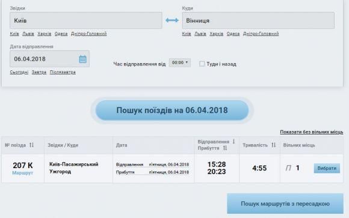Click 'Дата' column header
This screenshot has height=218, width=349.
pos(122,145)
